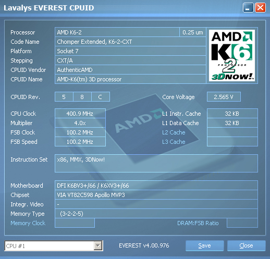This screenshot has width=270, height=259.
Task: Click the FSB Clock 100.2 MHz value
Action: 80,132
